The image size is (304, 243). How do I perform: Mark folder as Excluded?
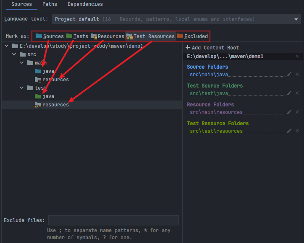point(192,36)
